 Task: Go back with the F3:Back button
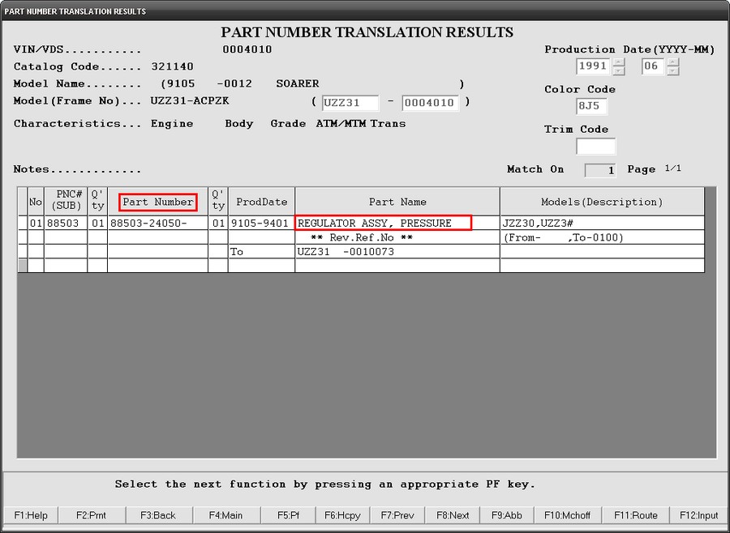click(x=158, y=515)
